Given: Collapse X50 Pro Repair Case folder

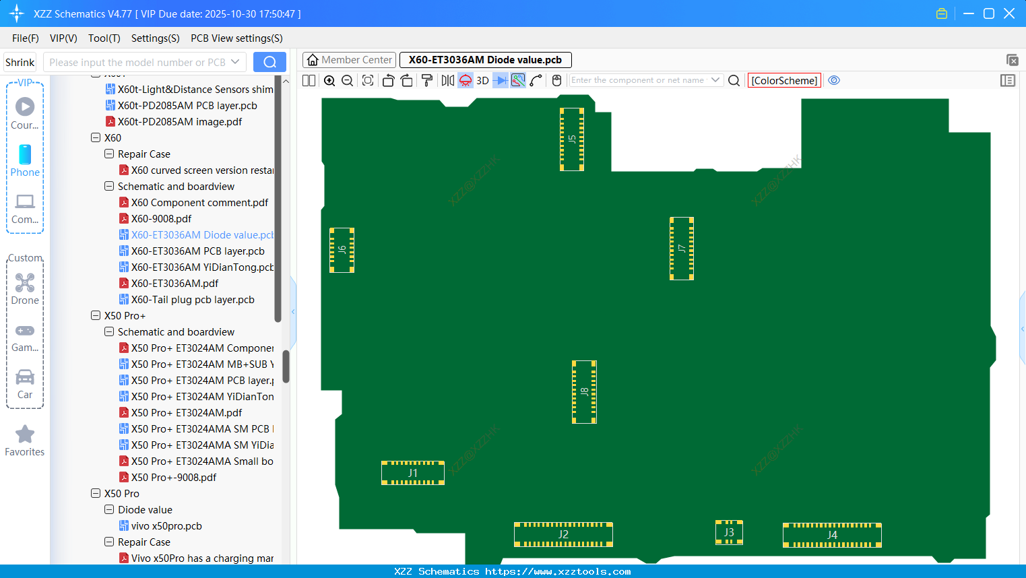Looking at the screenshot, I should pos(109,542).
